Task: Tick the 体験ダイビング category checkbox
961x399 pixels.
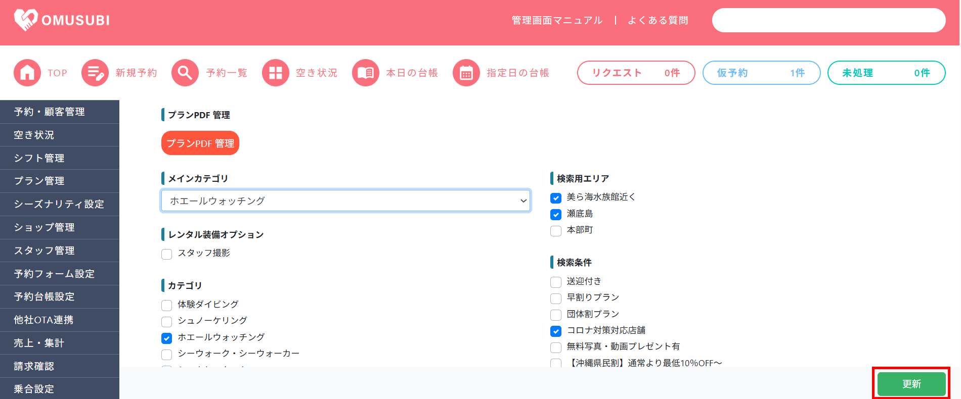Action: (x=167, y=305)
